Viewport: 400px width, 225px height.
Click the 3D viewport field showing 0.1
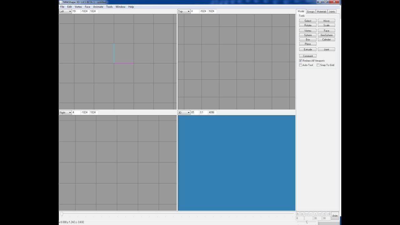(x=203, y=112)
